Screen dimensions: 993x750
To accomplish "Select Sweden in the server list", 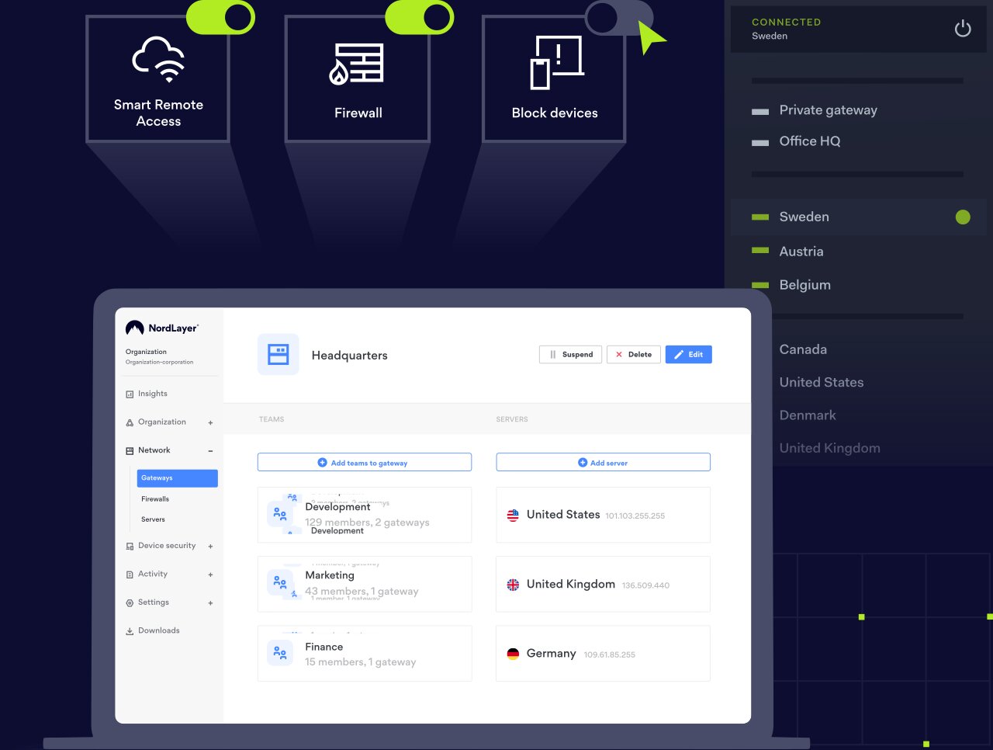I will point(858,217).
